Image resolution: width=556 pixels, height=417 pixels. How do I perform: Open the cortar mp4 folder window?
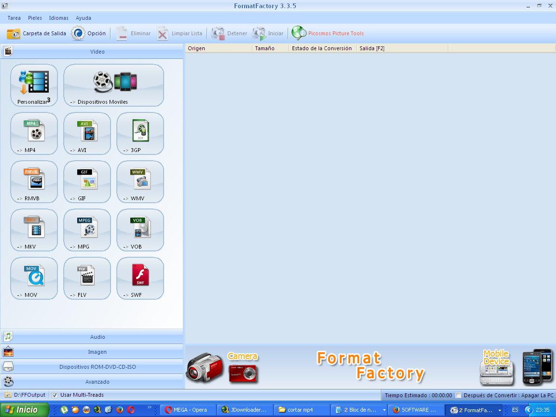coord(301,410)
